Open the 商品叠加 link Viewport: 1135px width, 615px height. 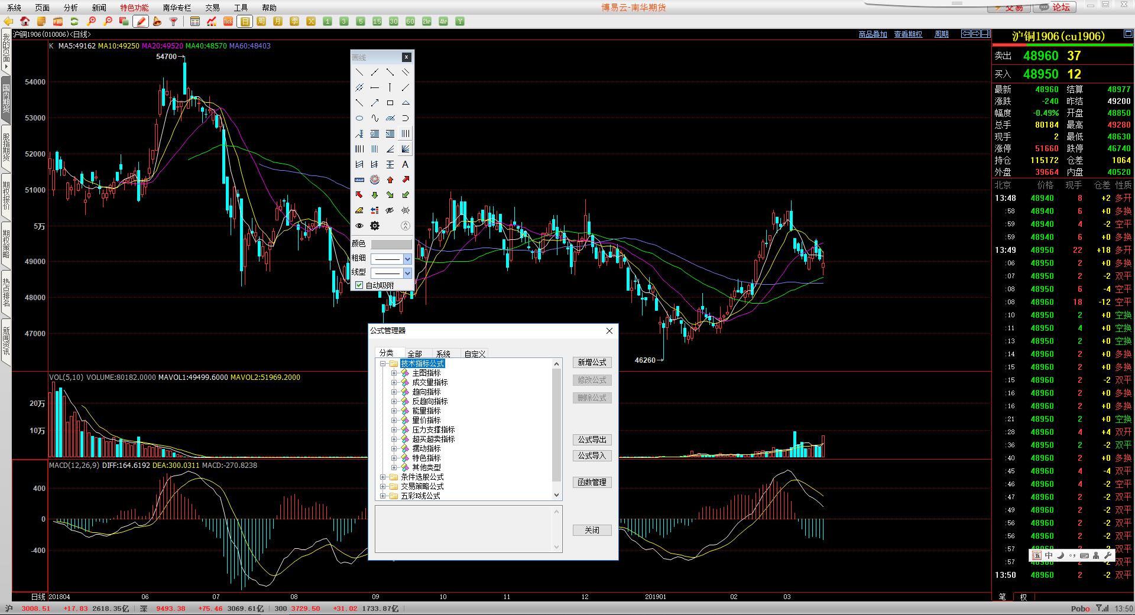tap(873, 34)
